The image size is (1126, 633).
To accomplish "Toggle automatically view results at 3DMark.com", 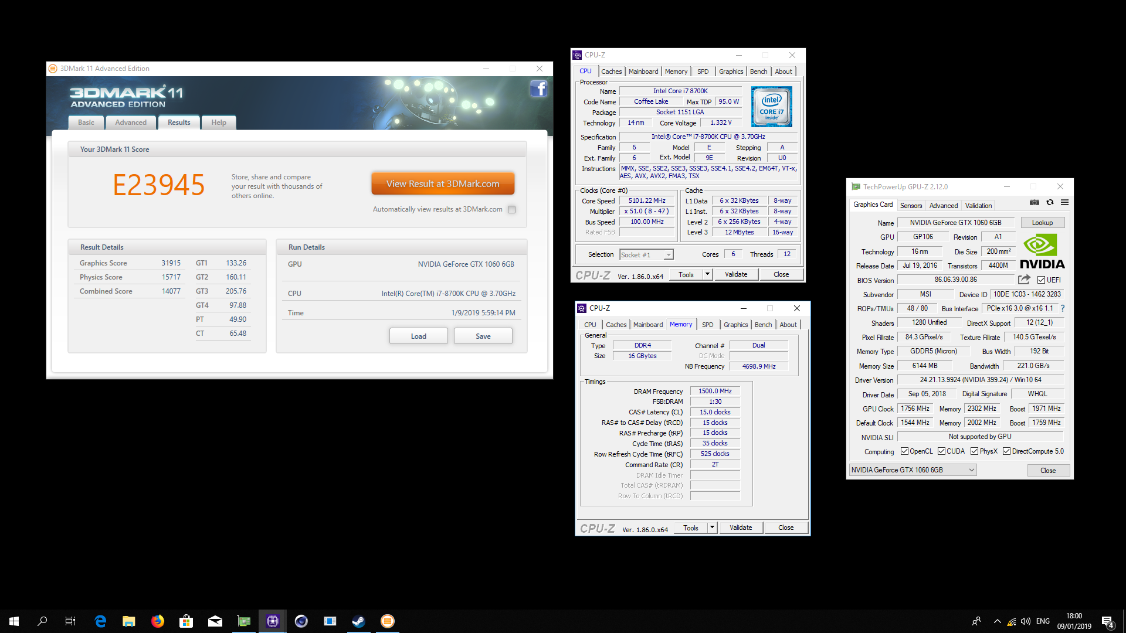I will [511, 209].
